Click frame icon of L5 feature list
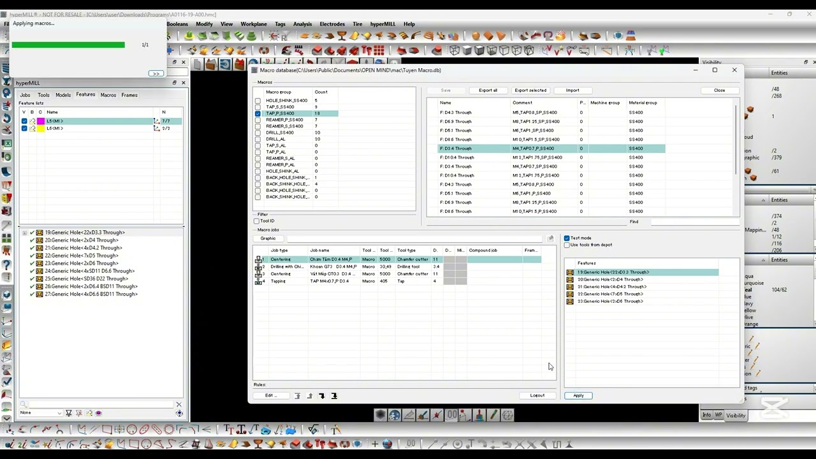Viewport: 816px width, 459px height. [x=157, y=121]
